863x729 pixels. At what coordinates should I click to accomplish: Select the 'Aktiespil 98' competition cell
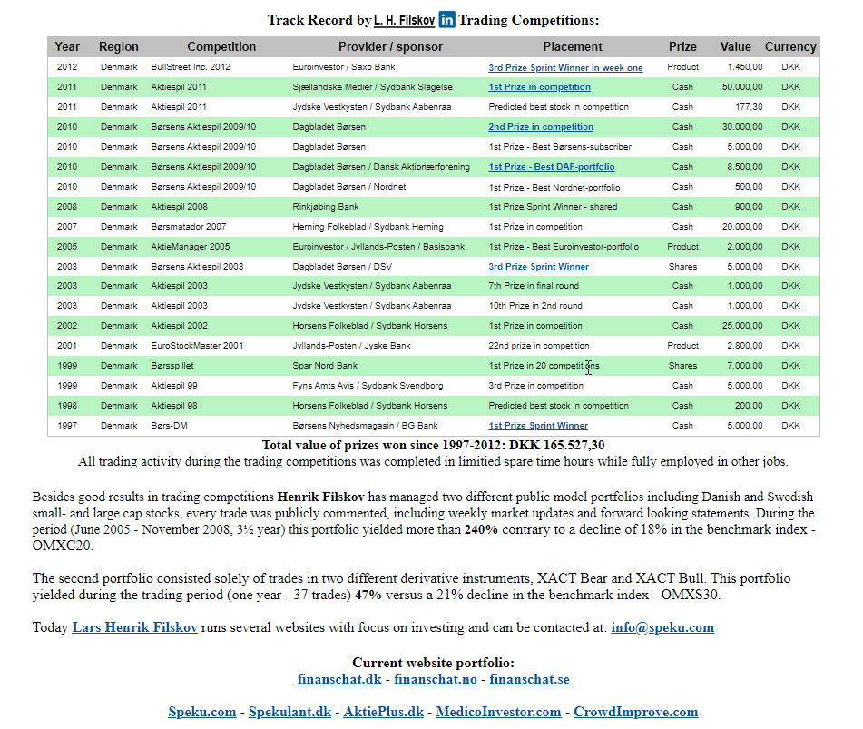coord(174,405)
